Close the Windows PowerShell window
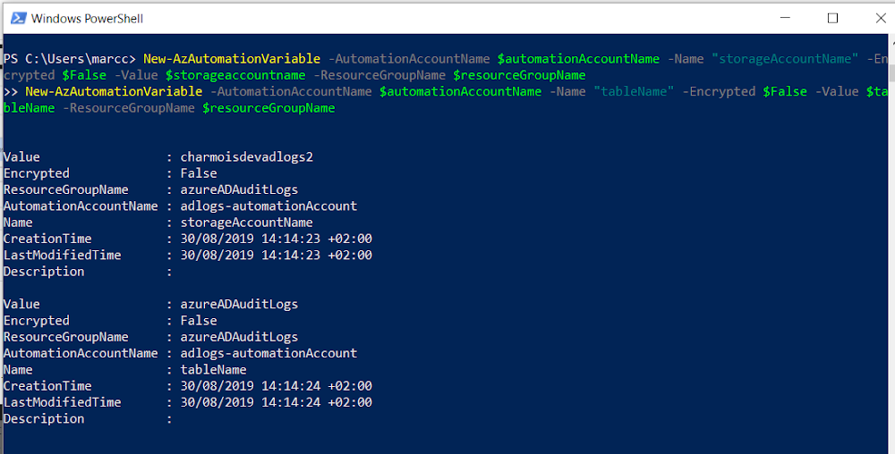The image size is (895, 454). tap(881, 18)
